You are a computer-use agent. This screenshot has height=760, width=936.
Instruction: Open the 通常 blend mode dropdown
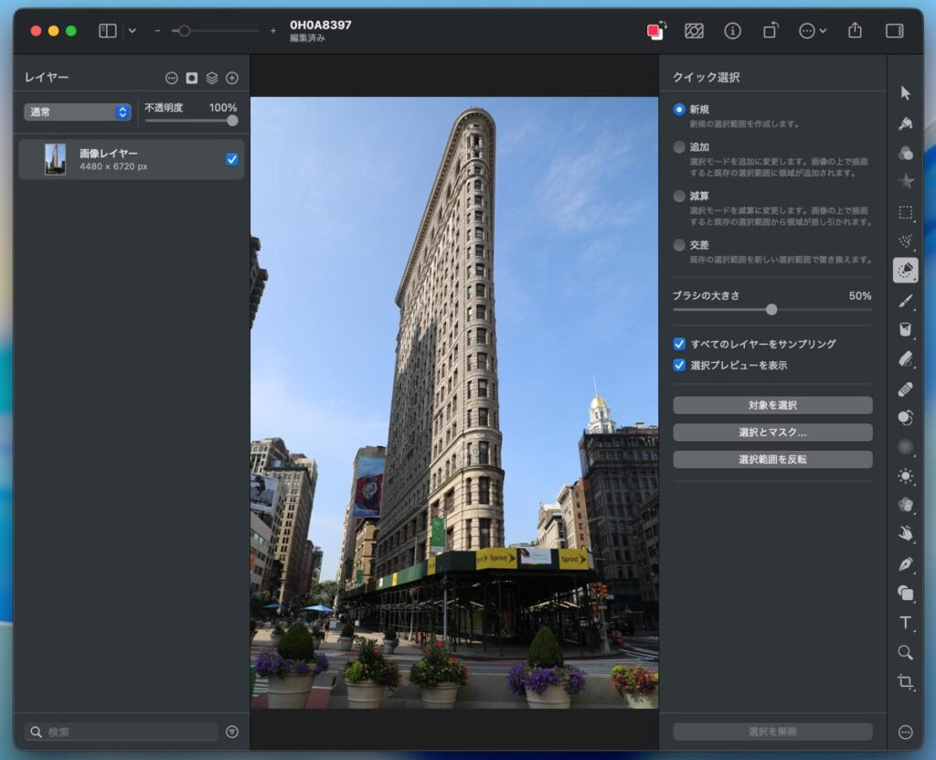[x=78, y=112]
